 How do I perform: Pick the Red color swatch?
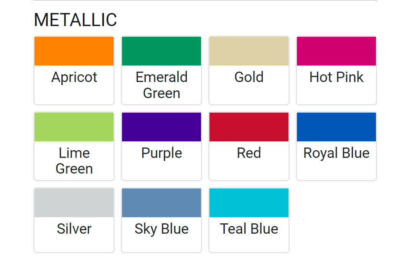click(x=249, y=127)
